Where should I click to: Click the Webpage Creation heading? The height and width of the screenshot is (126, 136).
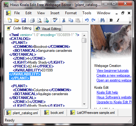[108, 66]
